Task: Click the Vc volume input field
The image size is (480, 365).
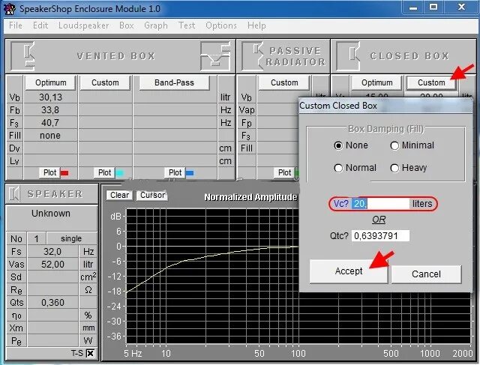Action: pyautogui.click(x=380, y=204)
